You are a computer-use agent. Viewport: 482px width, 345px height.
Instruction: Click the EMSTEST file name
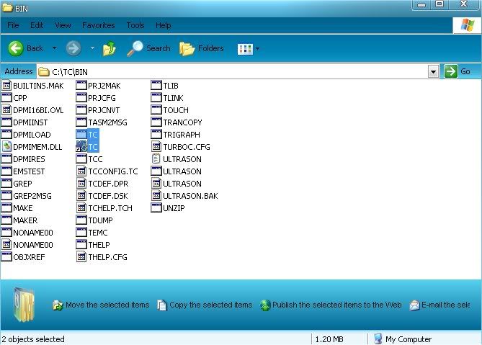pos(29,171)
